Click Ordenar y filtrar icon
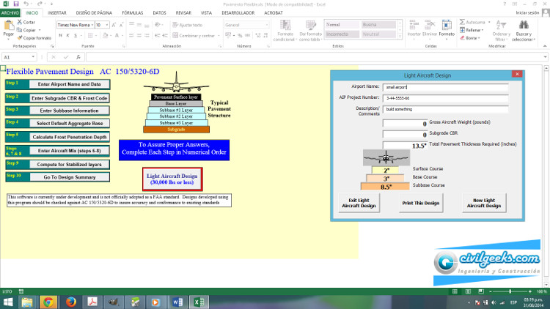Viewport: 550px width, 309px height. tap(502, 24)
